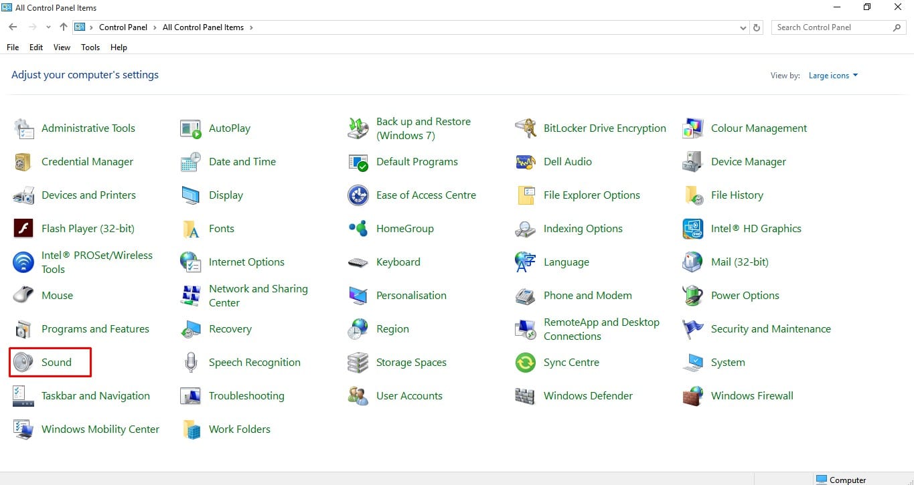Open Ease of Access Centre icon
This screenshot has height=485, width=914.
tap(358, 195)
